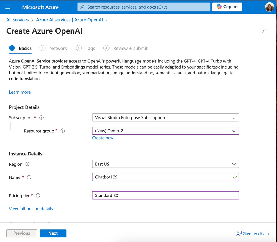Open the ellipsis next to Create Azure OpenAI
This screenshot has height=242, width=277.
point(93,31)
